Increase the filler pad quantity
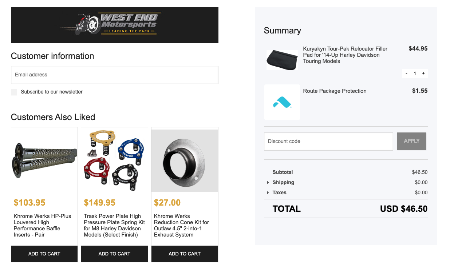Image resolution: width=450 pixels, height=270 pixels. (x=423, y=73)
